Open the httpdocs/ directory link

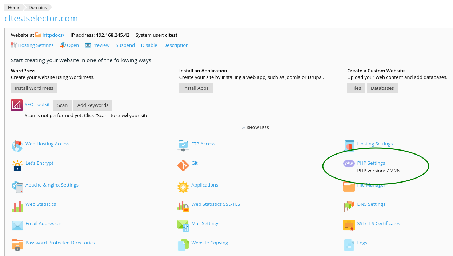(x=53, y=35)
